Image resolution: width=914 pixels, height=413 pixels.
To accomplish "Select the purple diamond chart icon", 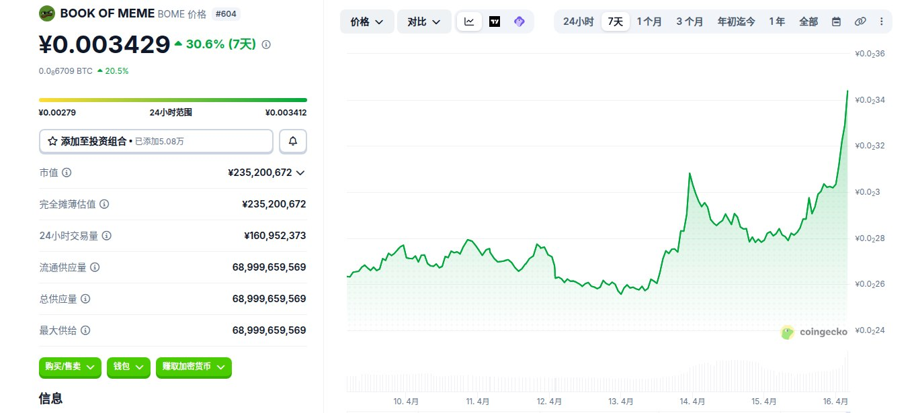I will 519,21.
